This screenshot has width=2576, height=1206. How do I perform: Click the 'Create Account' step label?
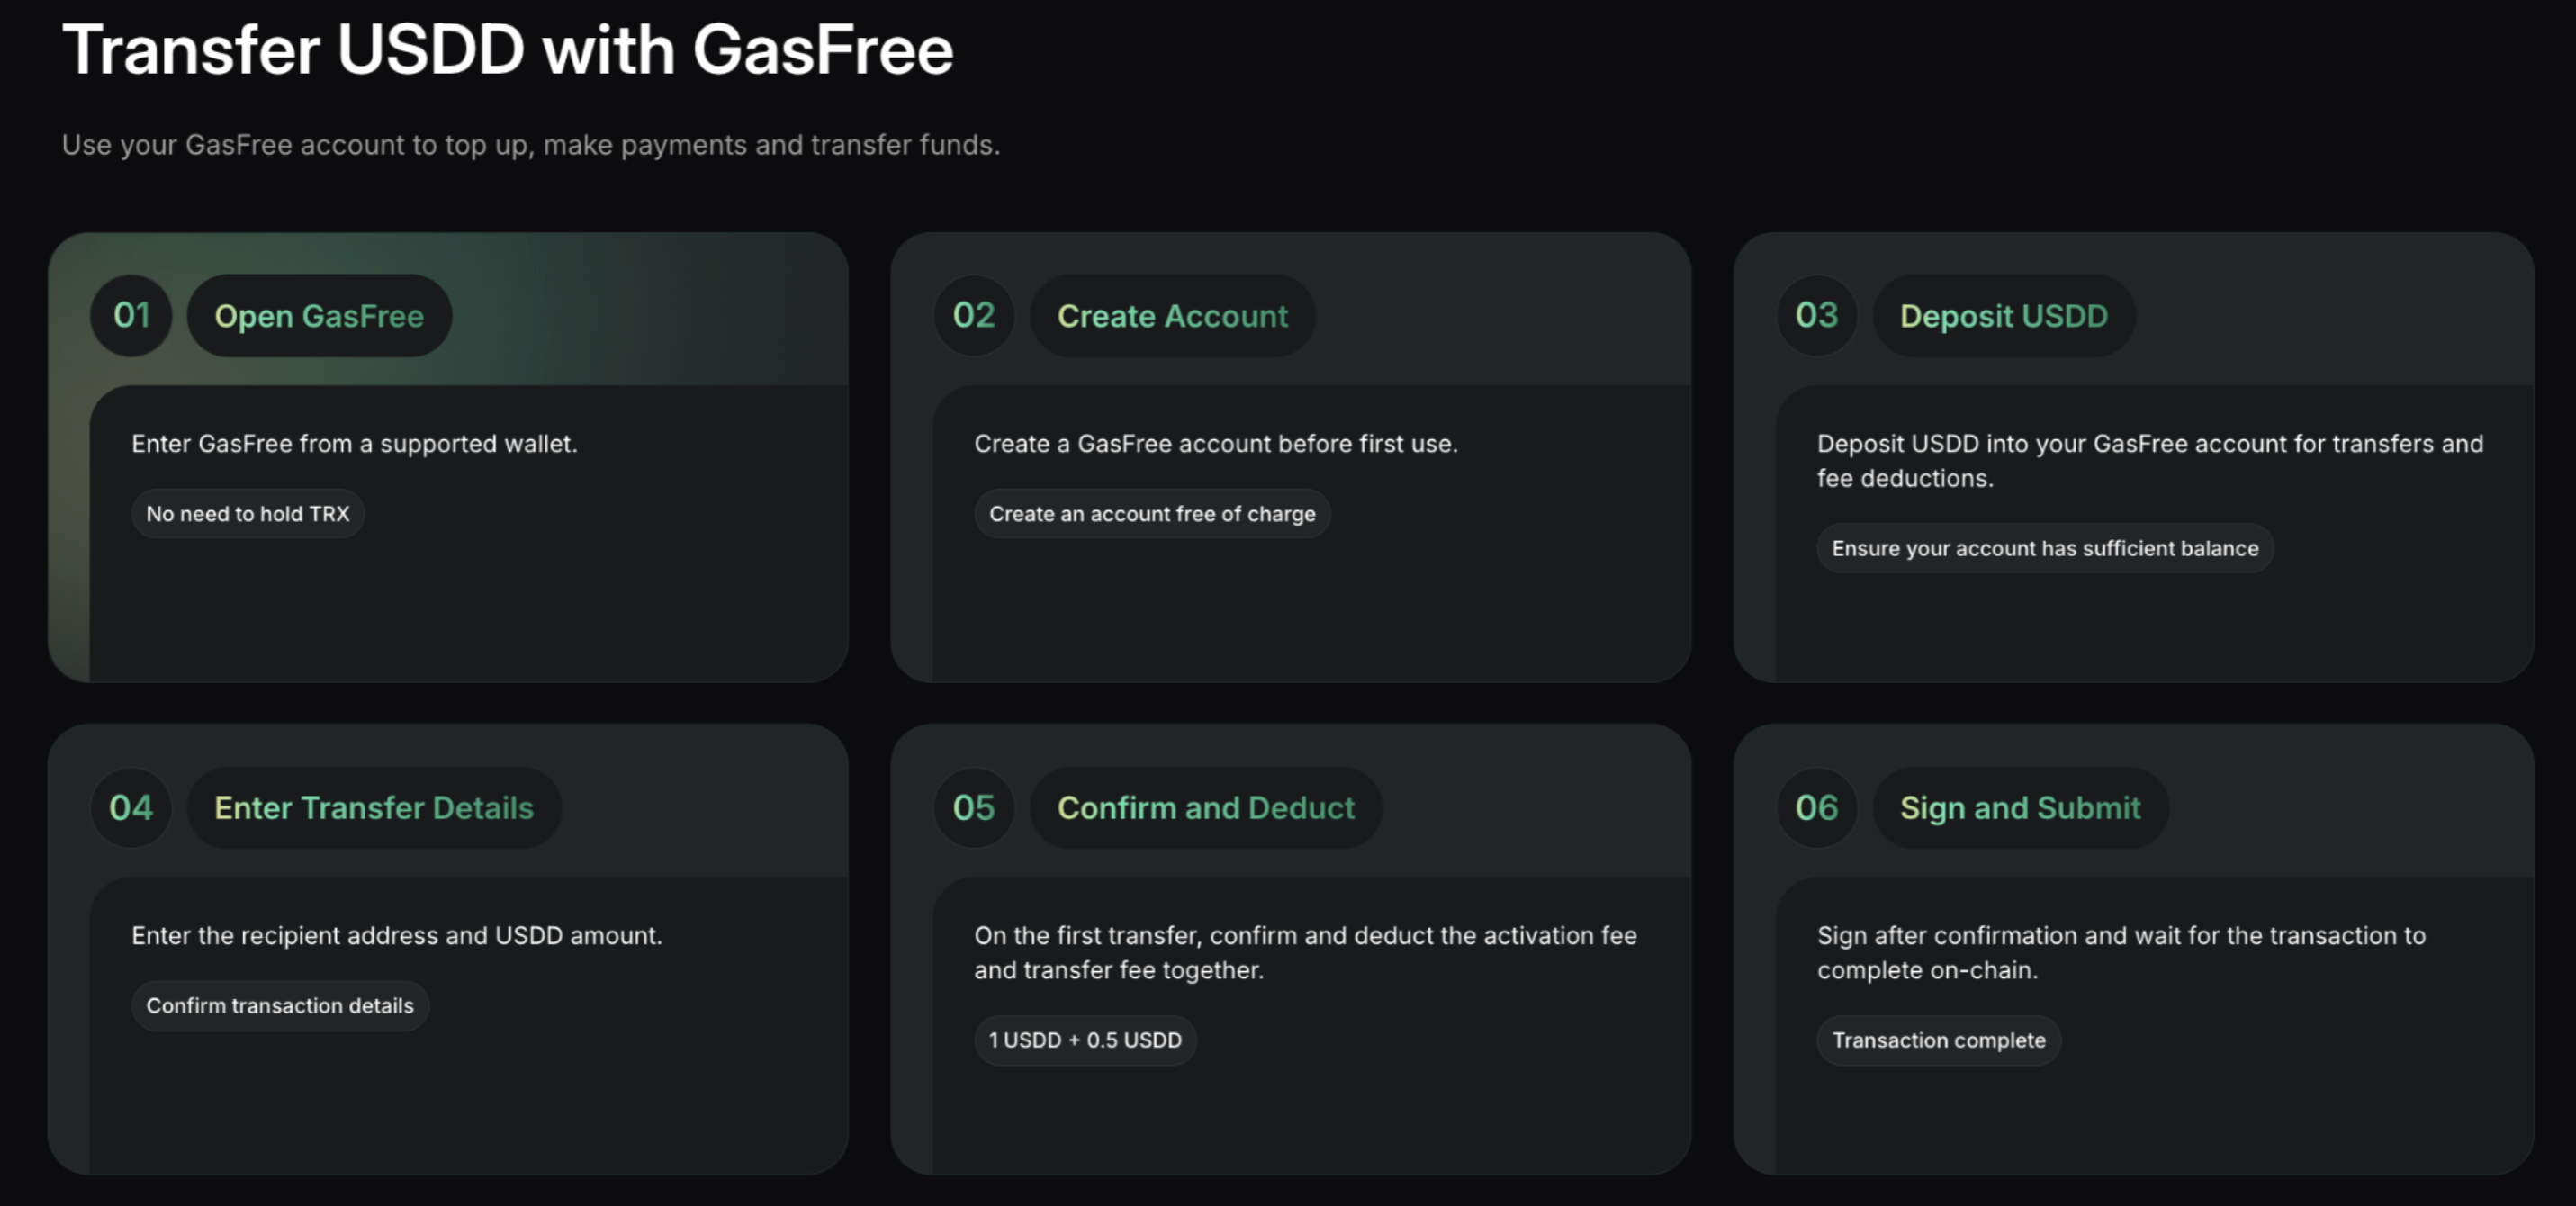coord(1173,316)
